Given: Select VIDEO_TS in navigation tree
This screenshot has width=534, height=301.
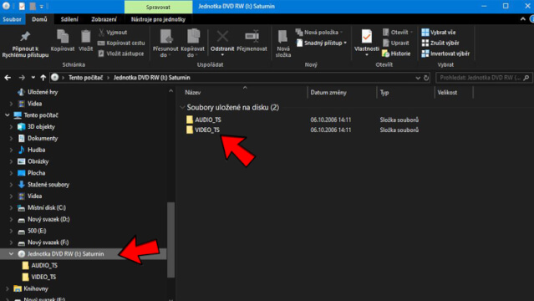Looking at the screenshot, I should 43,277.
